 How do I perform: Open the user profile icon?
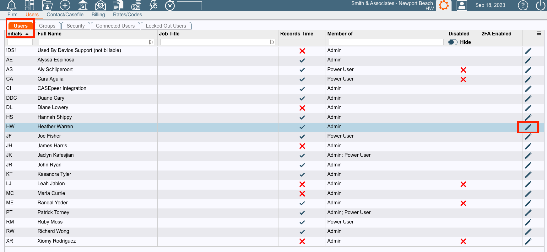[x=462, y=5]
